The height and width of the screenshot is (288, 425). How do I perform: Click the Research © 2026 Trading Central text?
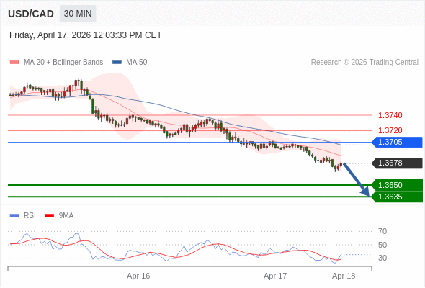[364, 63]
